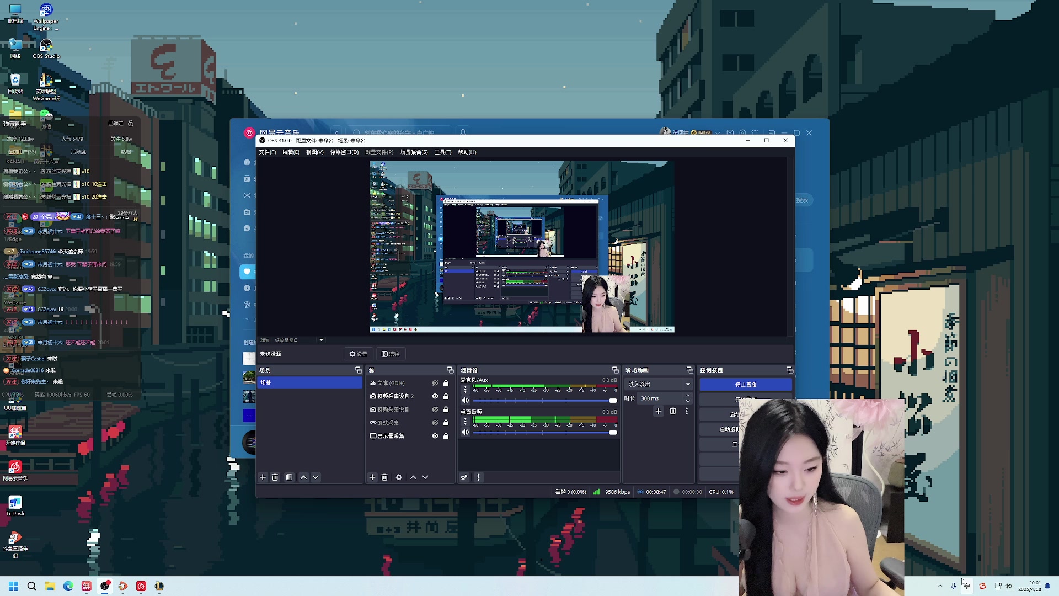Mute the 桌面音频 speaker icon
1059x596 pixels.
click(x=466, y=432)
